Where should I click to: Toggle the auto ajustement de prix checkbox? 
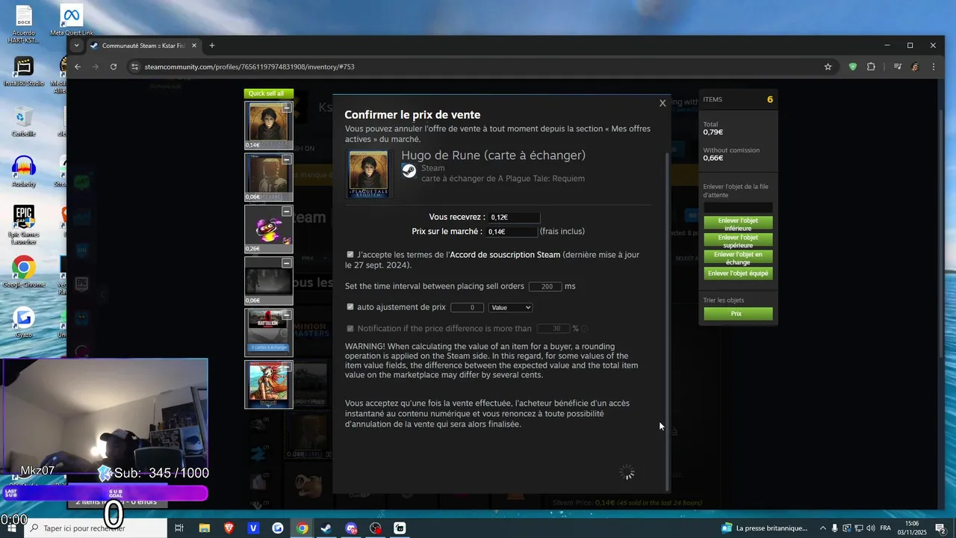click(350, 307)
